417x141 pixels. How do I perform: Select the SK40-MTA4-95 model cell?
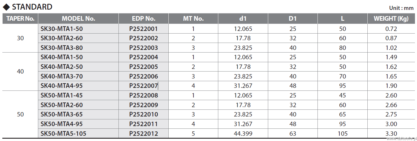(62, 86)
